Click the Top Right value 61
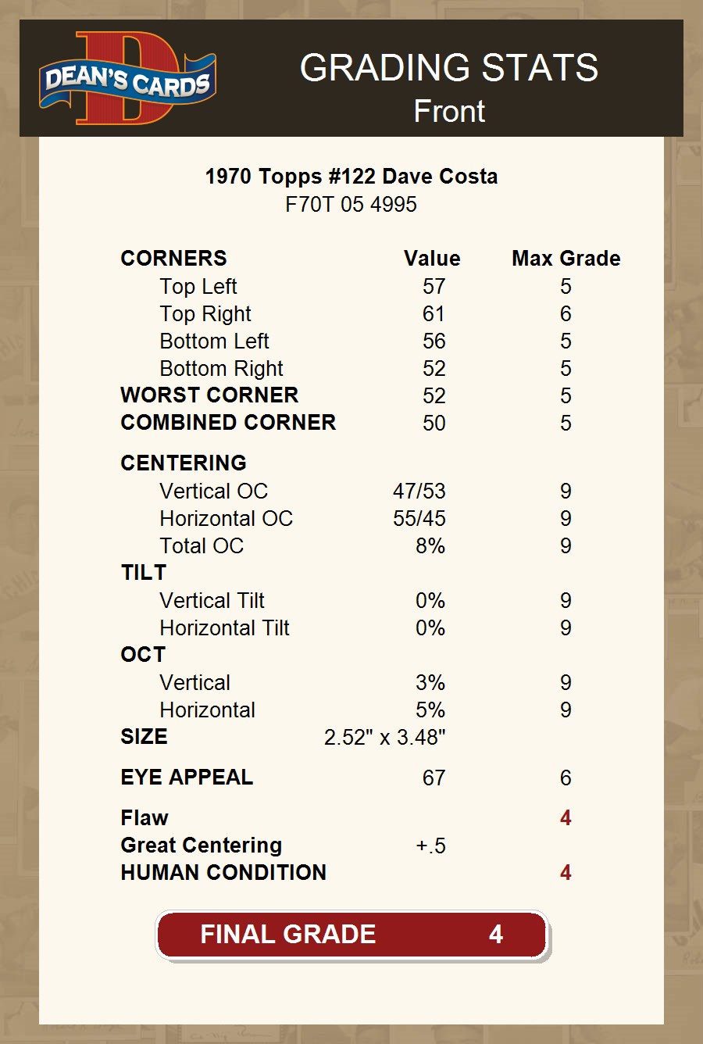 pos(434,314)
